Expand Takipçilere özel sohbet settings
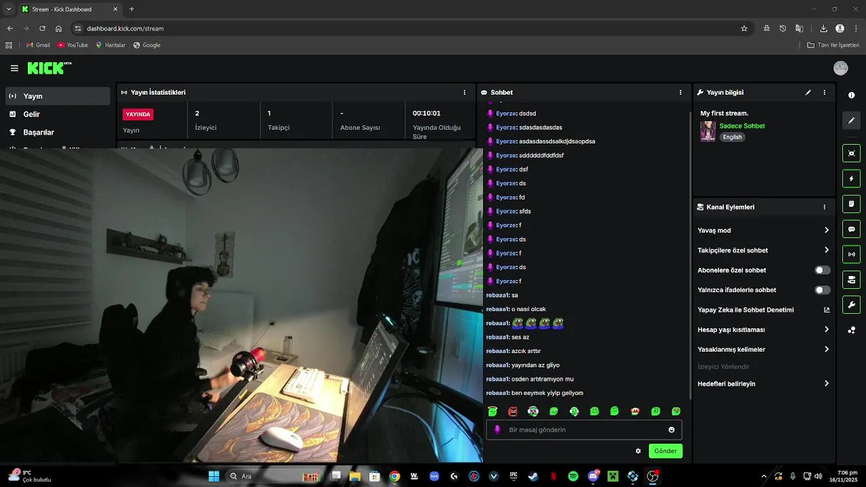 (x=764, y=250)
